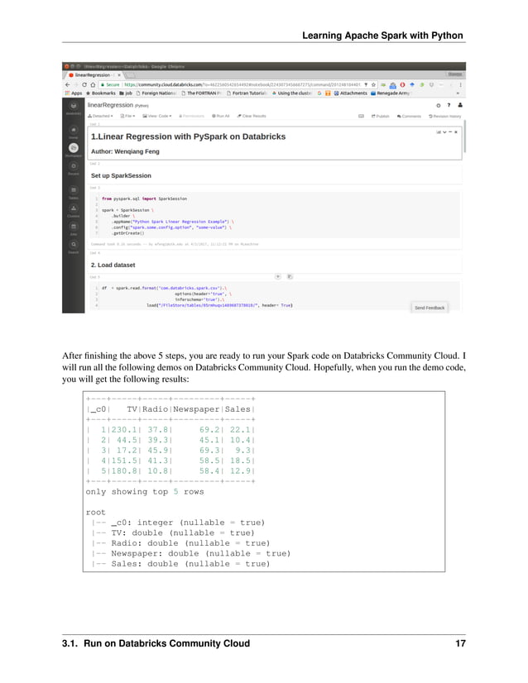Viewport: 528px width, 683px height.
Task: Open Jobs in the Databricks sidebar
Action: pos(74,227)
